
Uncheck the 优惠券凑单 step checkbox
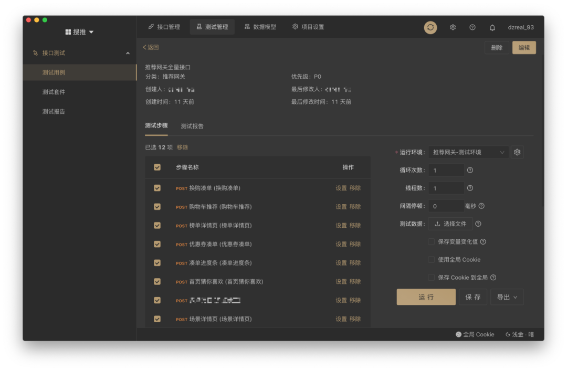[x=157, y=244]
